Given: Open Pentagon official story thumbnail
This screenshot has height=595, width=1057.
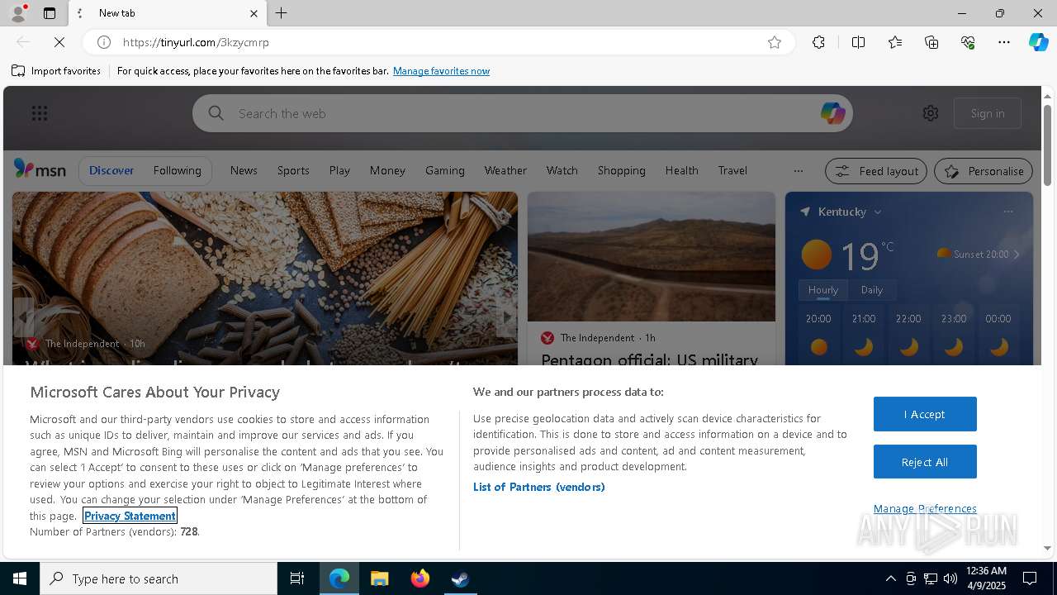Looking at the screenshot, I should click(652, 256).
